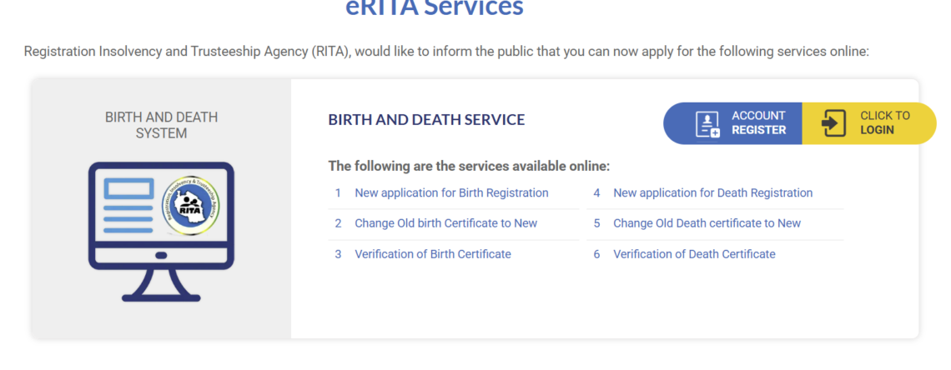Open Verification of Death Certificate link
951x370 pixels.
[694, 254]
